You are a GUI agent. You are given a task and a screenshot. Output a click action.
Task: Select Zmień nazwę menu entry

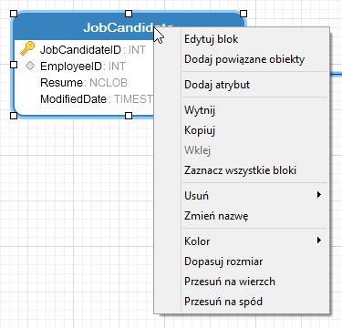pos(242,216)
